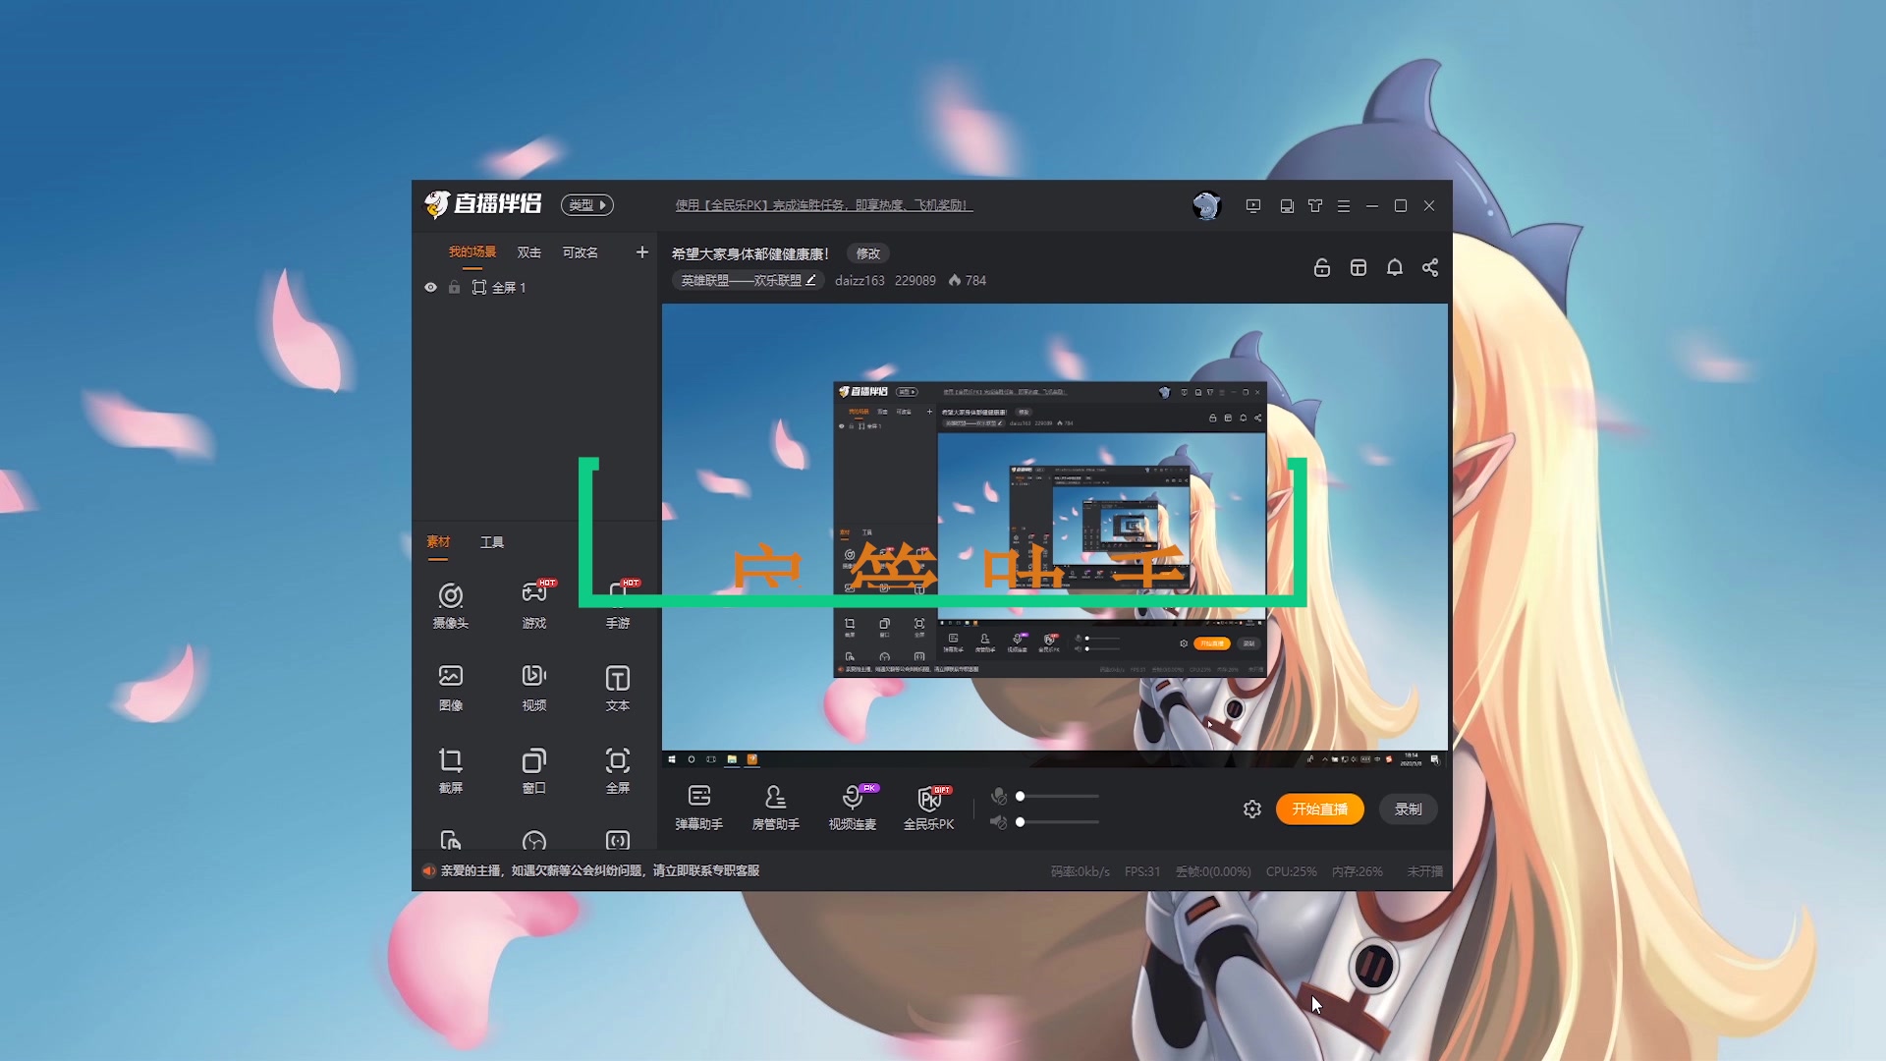Click the 开始直播 start streaming button
Viewport: 1886px width, 1061px height.
(1320, 810)
